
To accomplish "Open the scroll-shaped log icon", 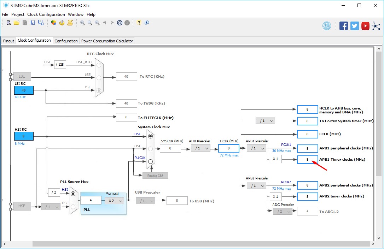I will pos(70,23).
